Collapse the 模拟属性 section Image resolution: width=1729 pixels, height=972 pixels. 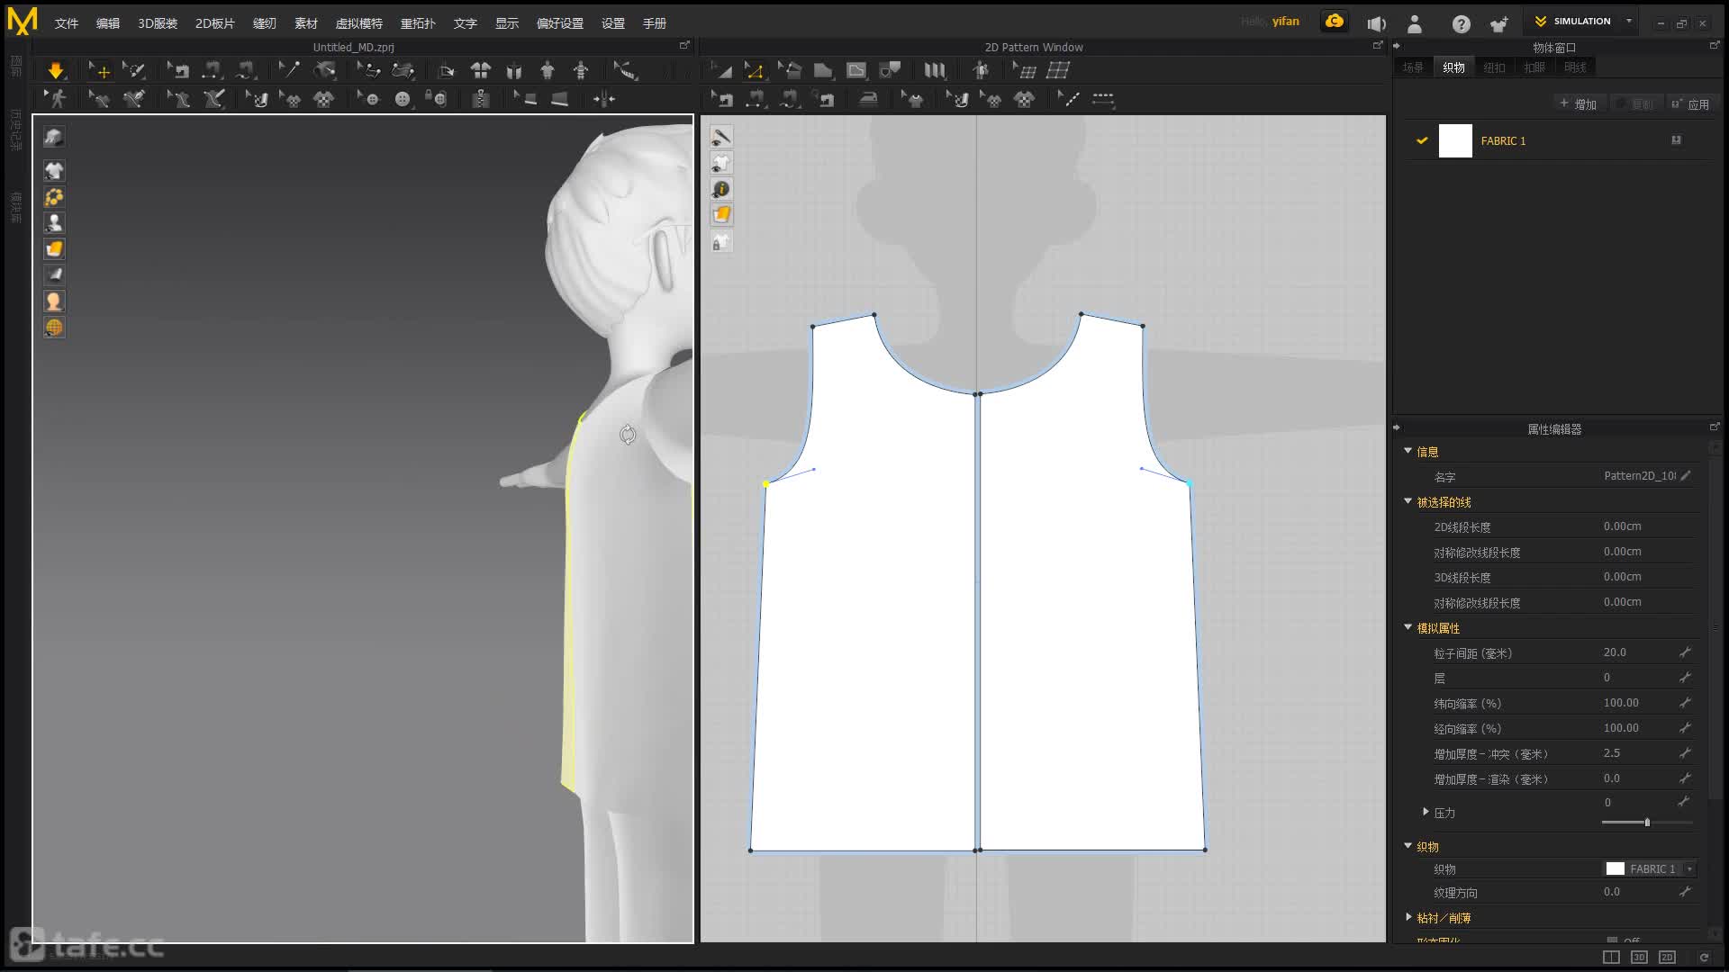pos(1408,627)
